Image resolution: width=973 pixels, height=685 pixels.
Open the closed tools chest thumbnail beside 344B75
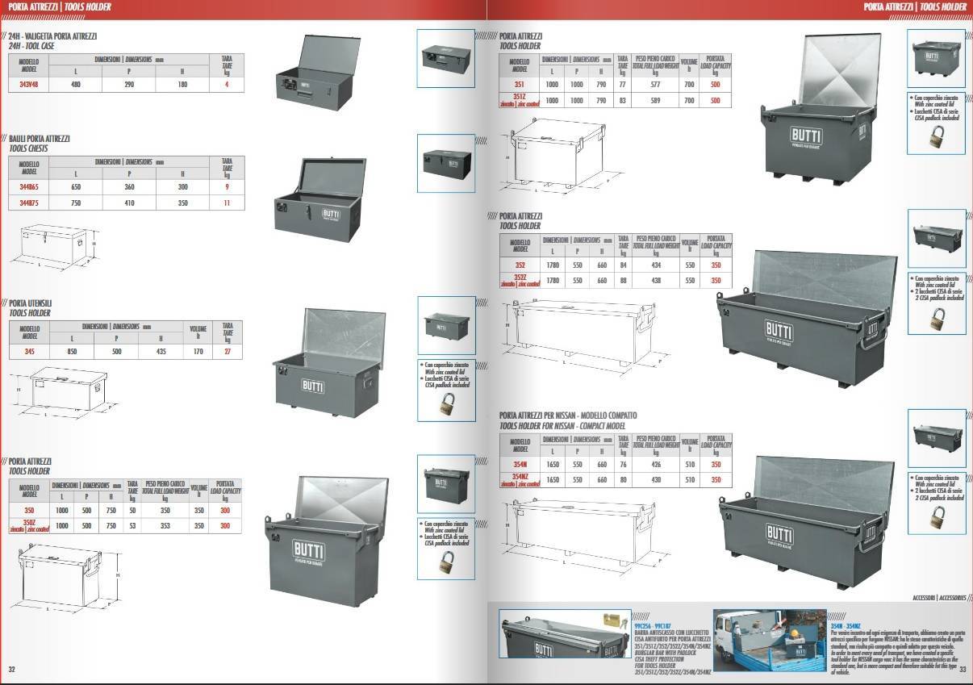click(x=446, y=163)
